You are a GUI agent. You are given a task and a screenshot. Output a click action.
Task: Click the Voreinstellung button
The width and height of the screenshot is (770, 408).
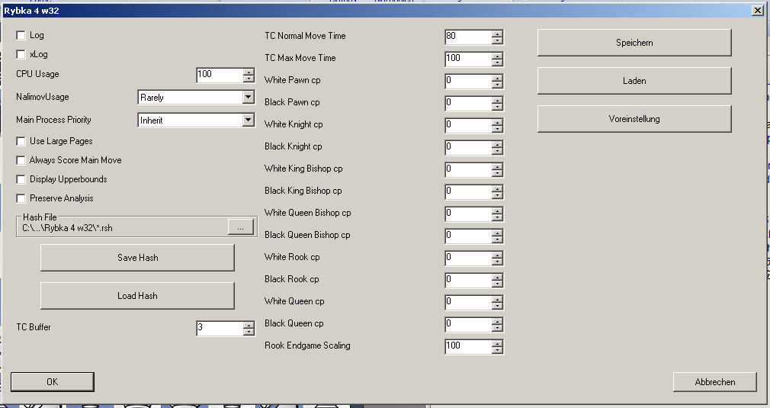[x=634, y=119]
